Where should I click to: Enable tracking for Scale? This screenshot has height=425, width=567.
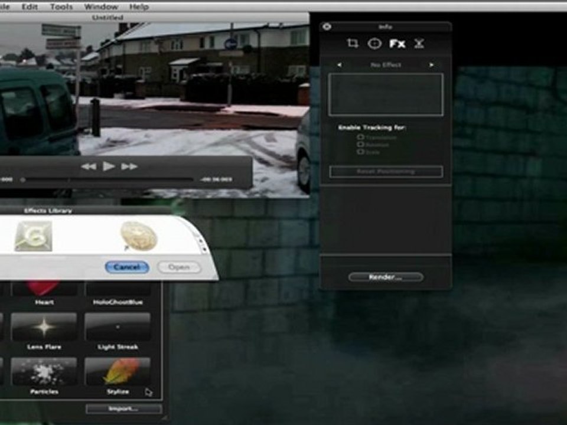click(x=360, y=152)
